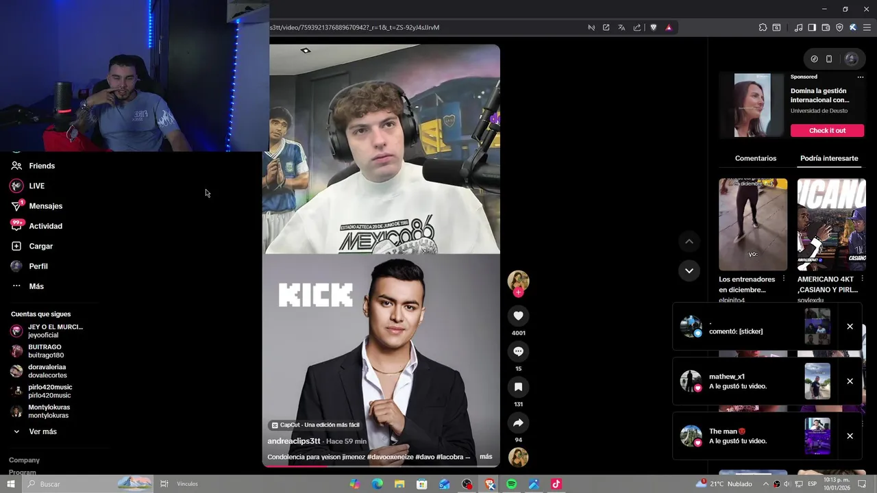Click the browser address bar URL
This screenshot has height=493, width=877.
pyautogui.click(x=354, y=27)
